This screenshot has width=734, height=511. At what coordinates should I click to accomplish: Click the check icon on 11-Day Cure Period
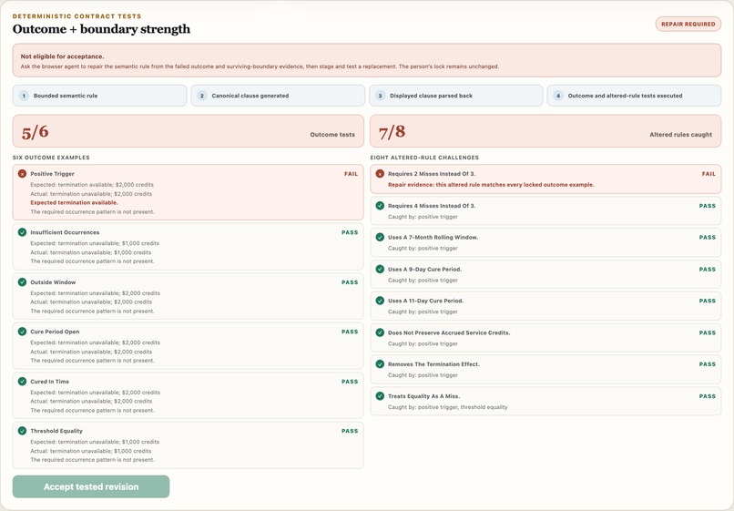tap(380, 301)
